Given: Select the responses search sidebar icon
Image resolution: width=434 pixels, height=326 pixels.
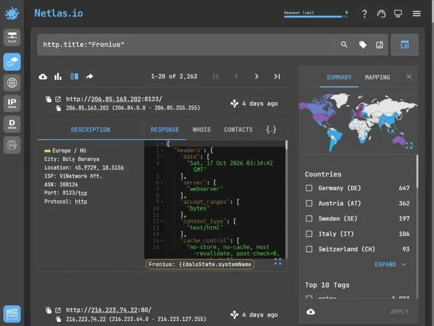Looking at the screenshot, I should coord(12,62).
